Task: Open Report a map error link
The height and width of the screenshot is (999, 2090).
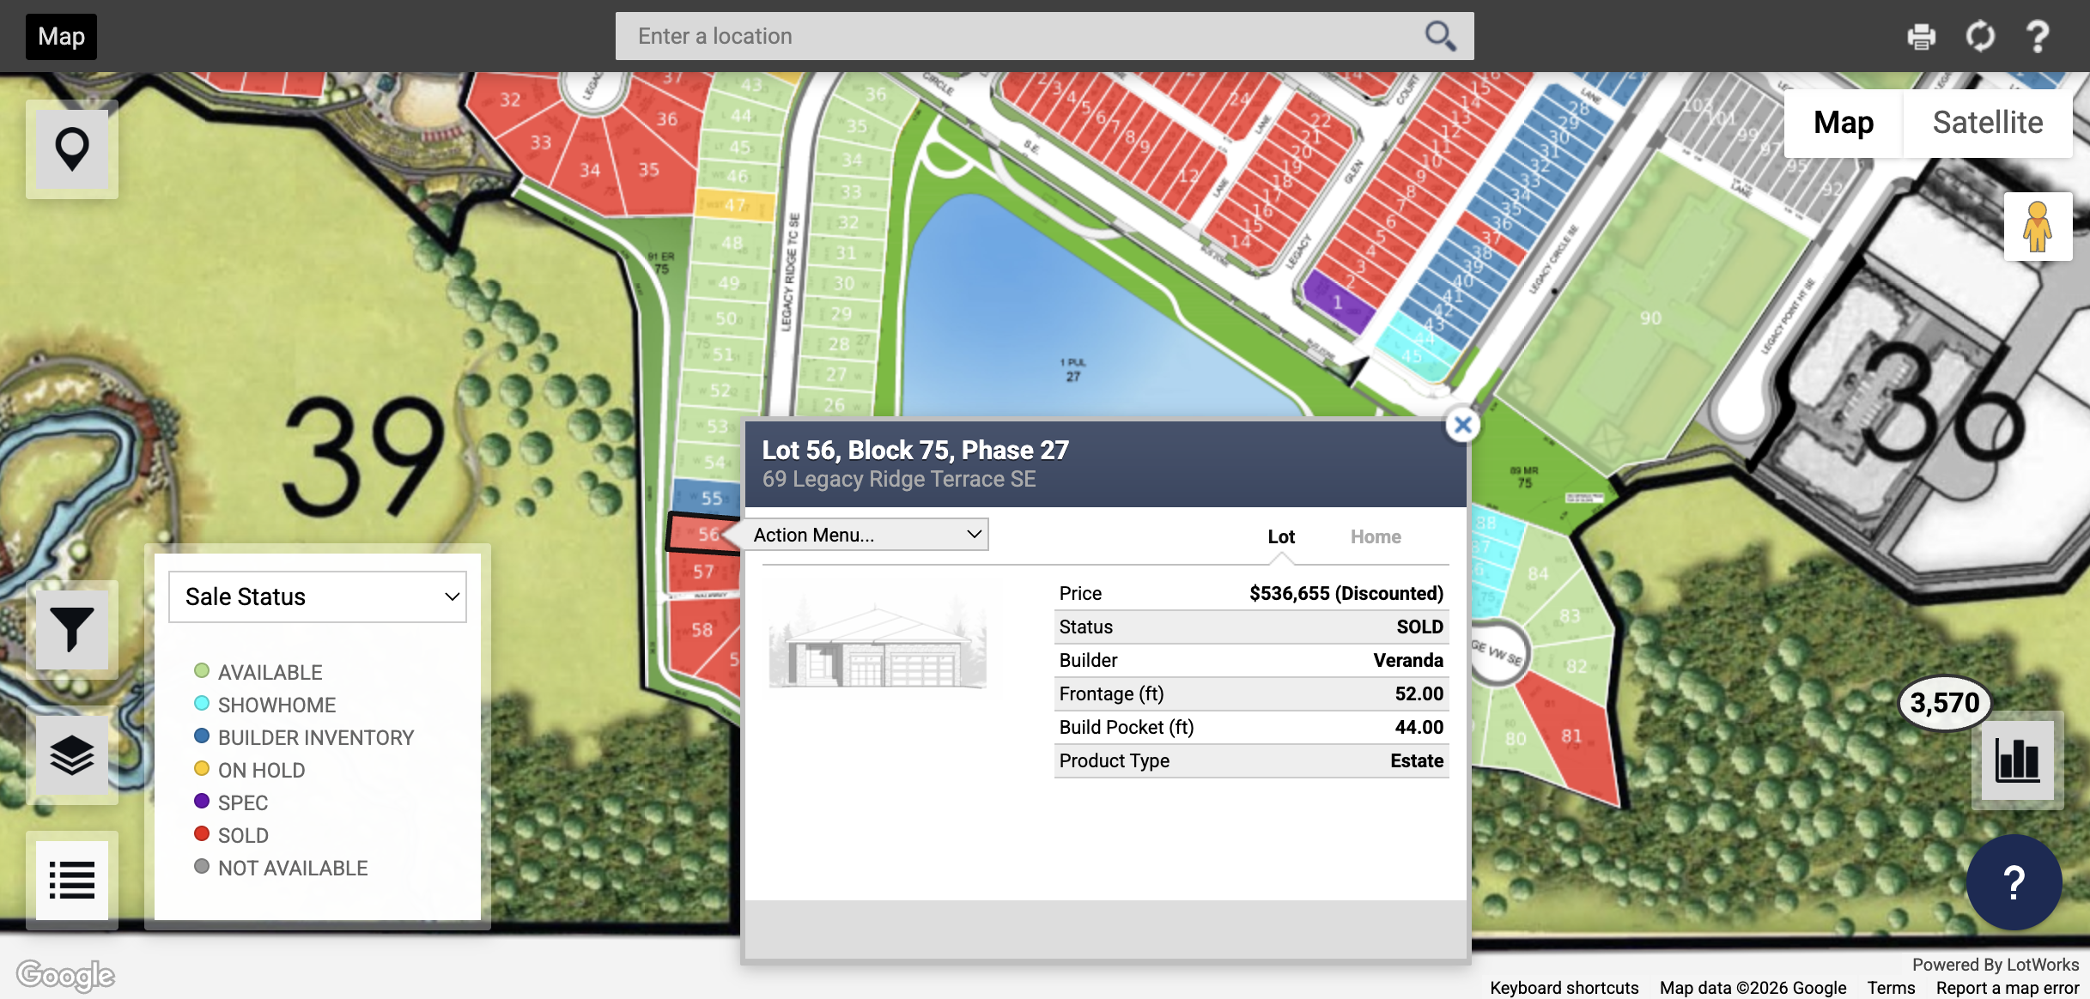Action: 2007,987
